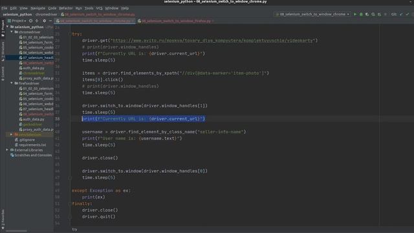414x233 pixels.
Task: Select proxy_auth_data file under firefoxdriver folder
Action: click(36, 129)
